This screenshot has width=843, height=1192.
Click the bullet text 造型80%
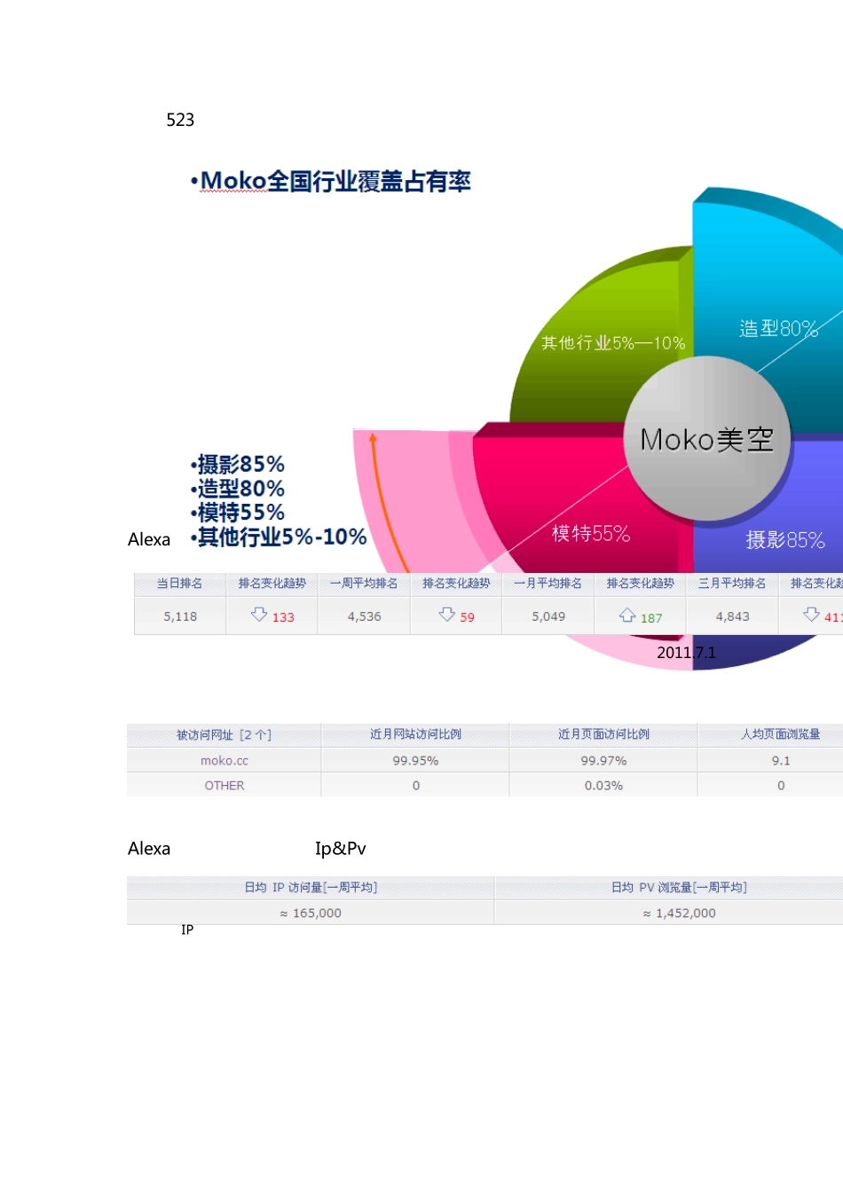[240, 488]
